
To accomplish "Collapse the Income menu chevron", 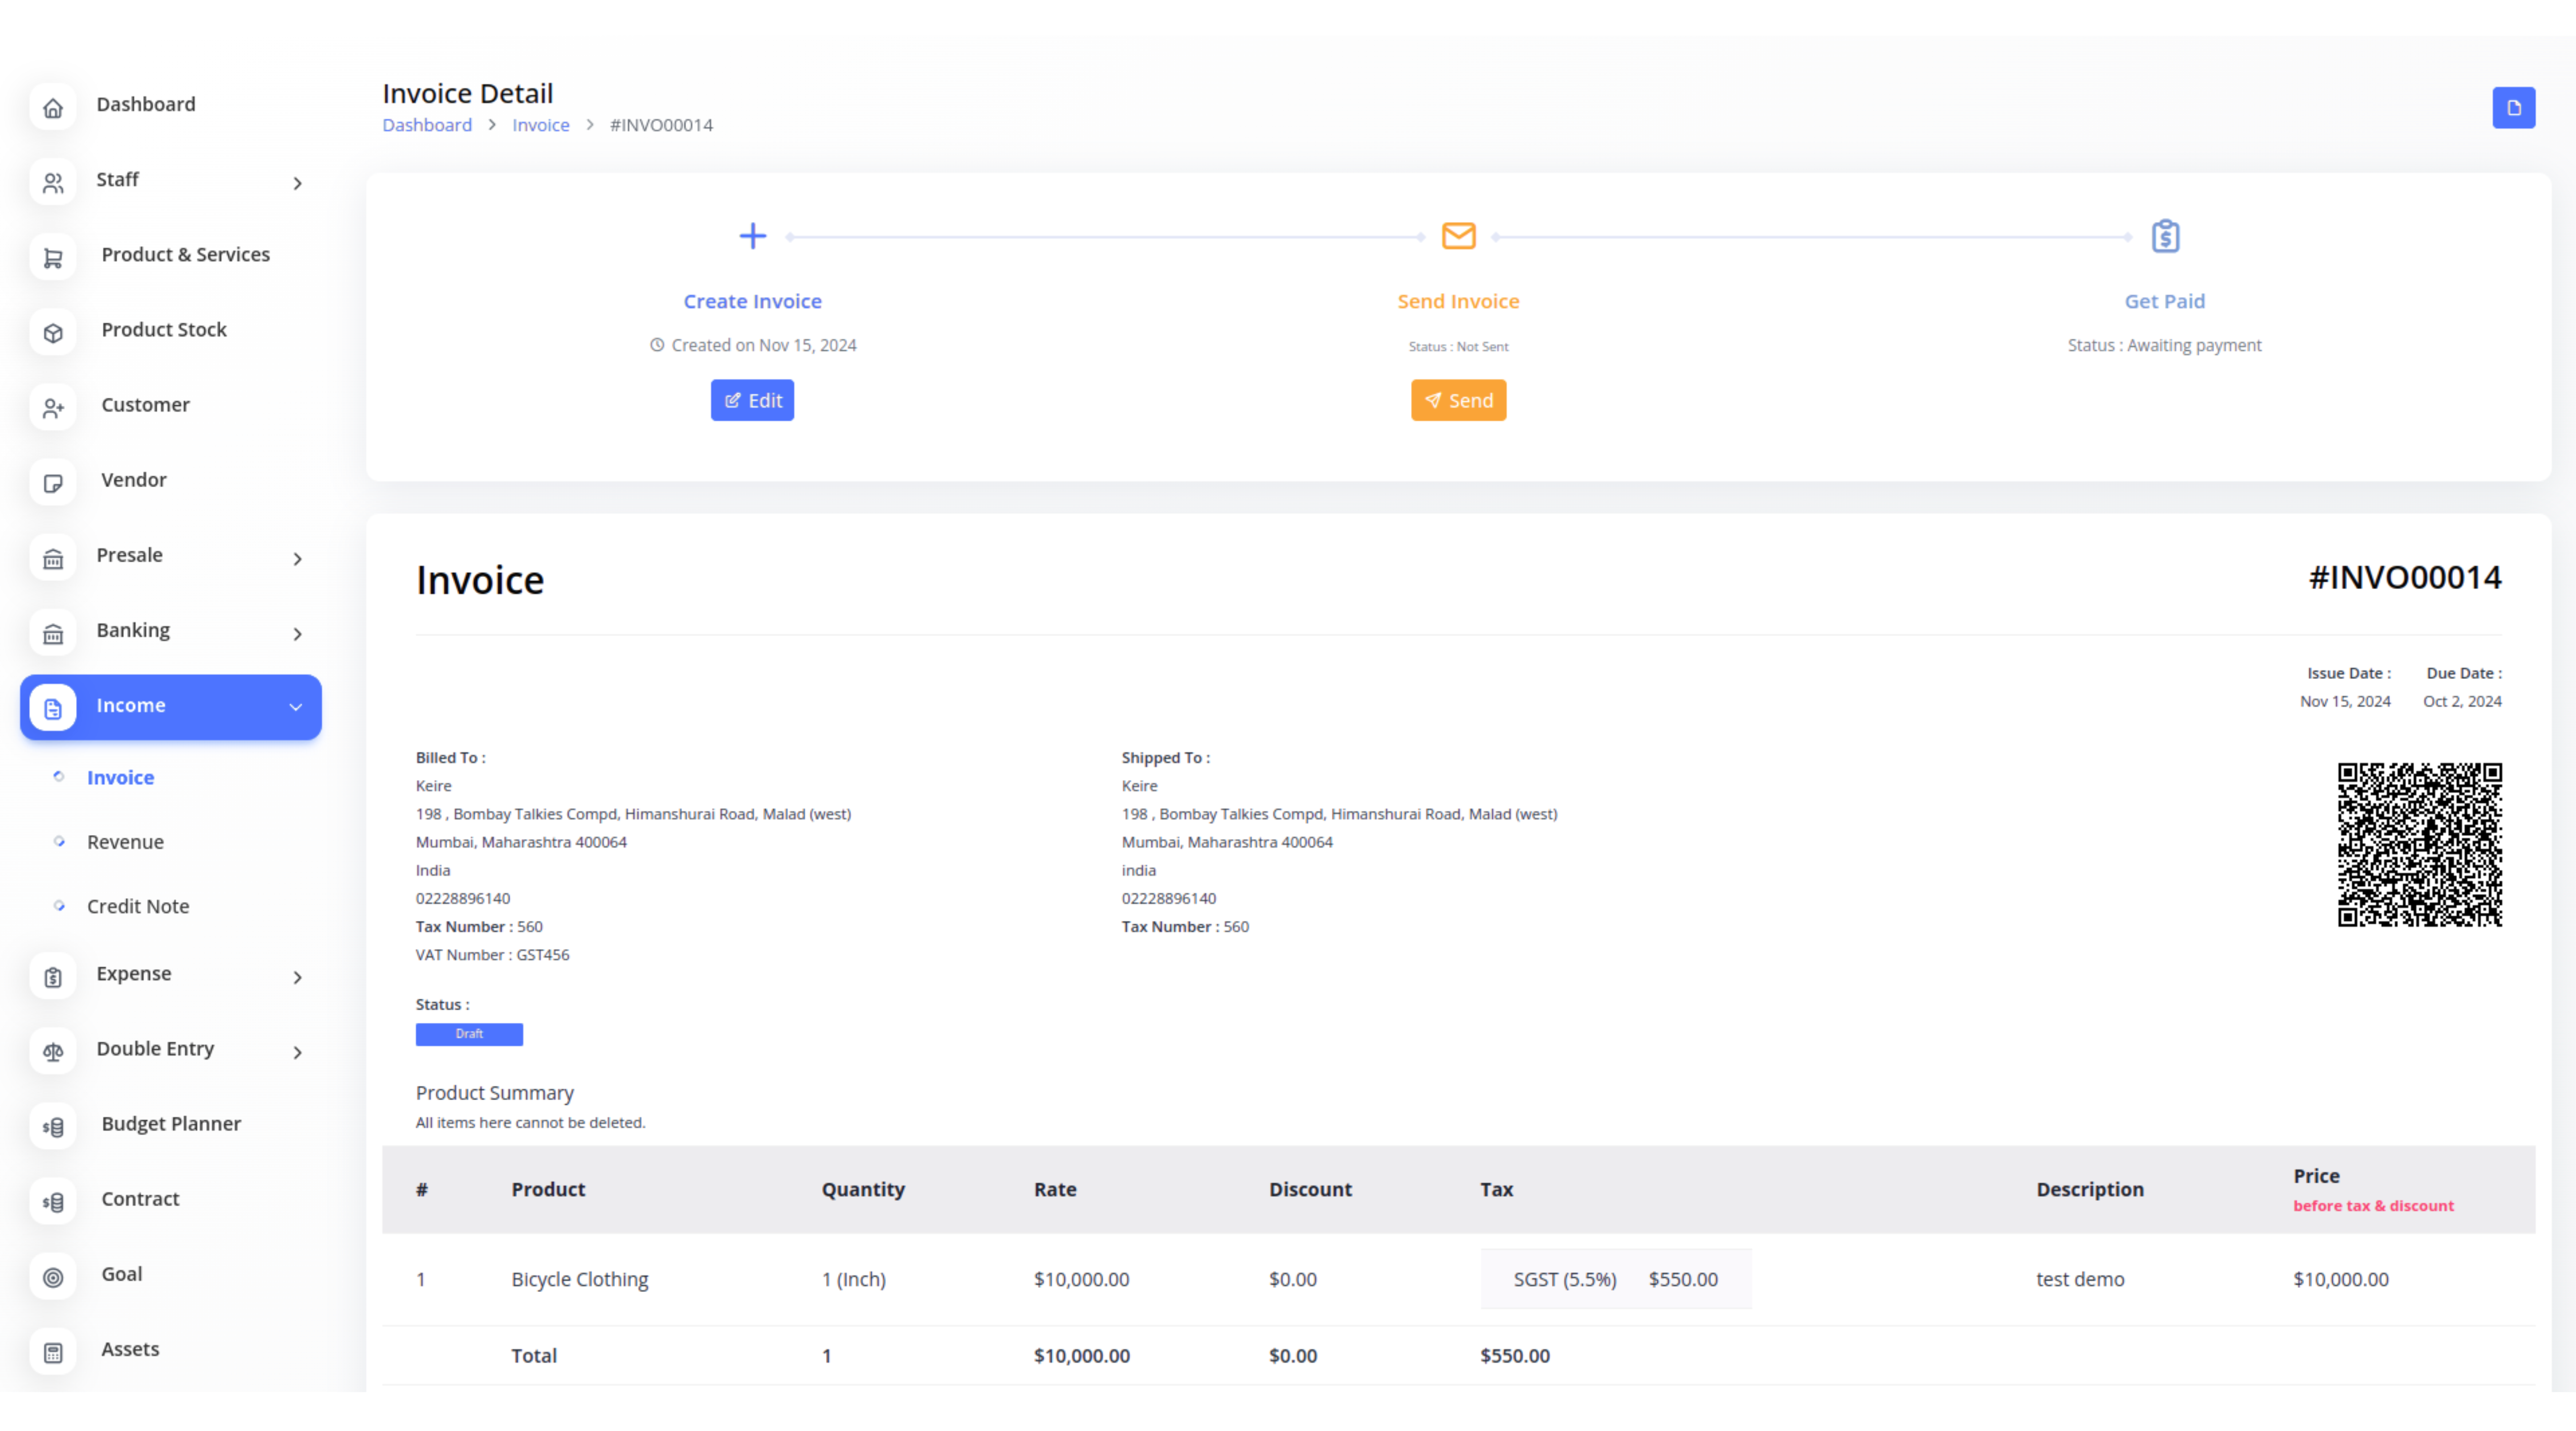I will click(296, 707).
